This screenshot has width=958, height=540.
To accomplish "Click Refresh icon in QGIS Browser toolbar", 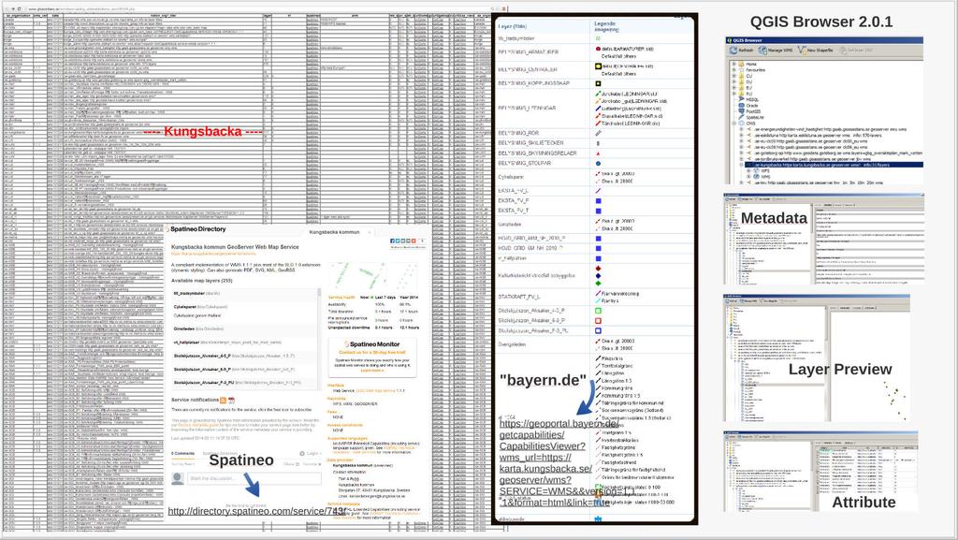I will pos(733,51).
